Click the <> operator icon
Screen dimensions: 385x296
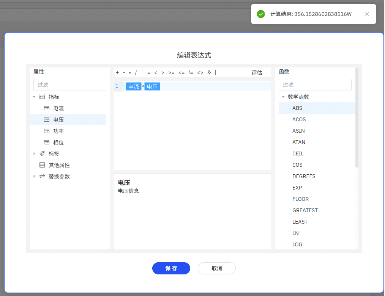200,73
